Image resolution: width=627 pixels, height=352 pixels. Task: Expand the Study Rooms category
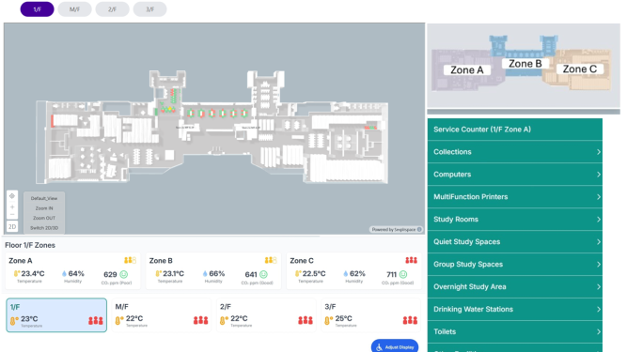515,220
